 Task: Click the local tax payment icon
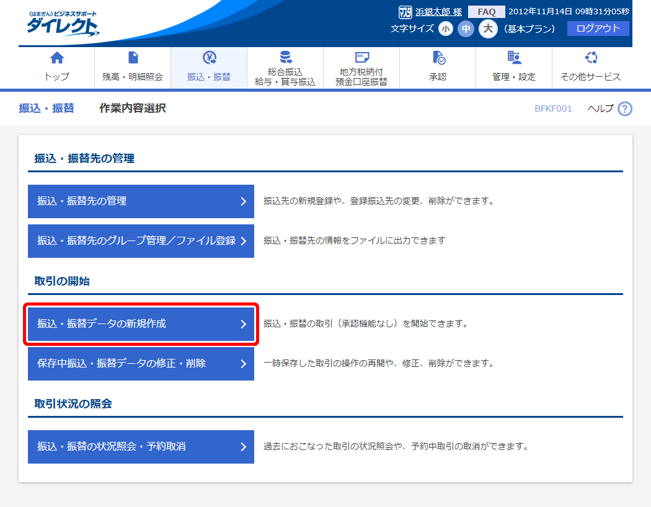(361, 58)
